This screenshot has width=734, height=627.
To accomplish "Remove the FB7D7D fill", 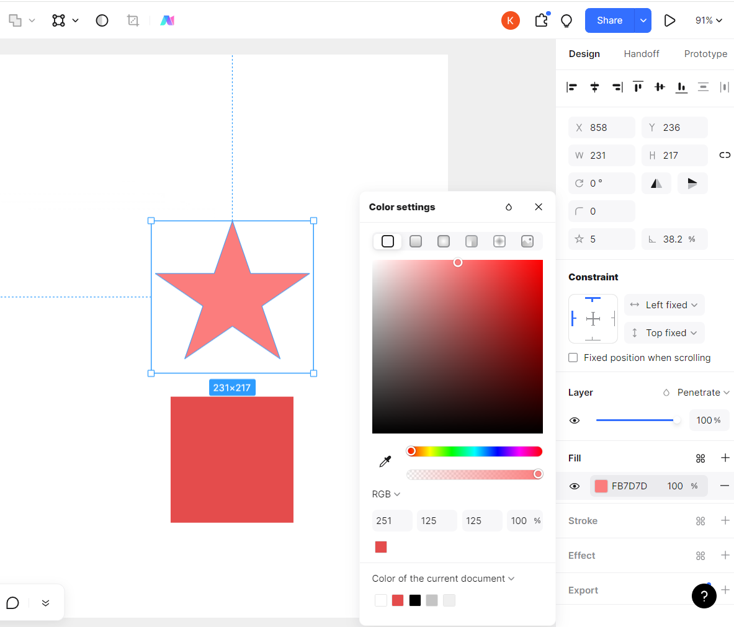I will (725, 486).
